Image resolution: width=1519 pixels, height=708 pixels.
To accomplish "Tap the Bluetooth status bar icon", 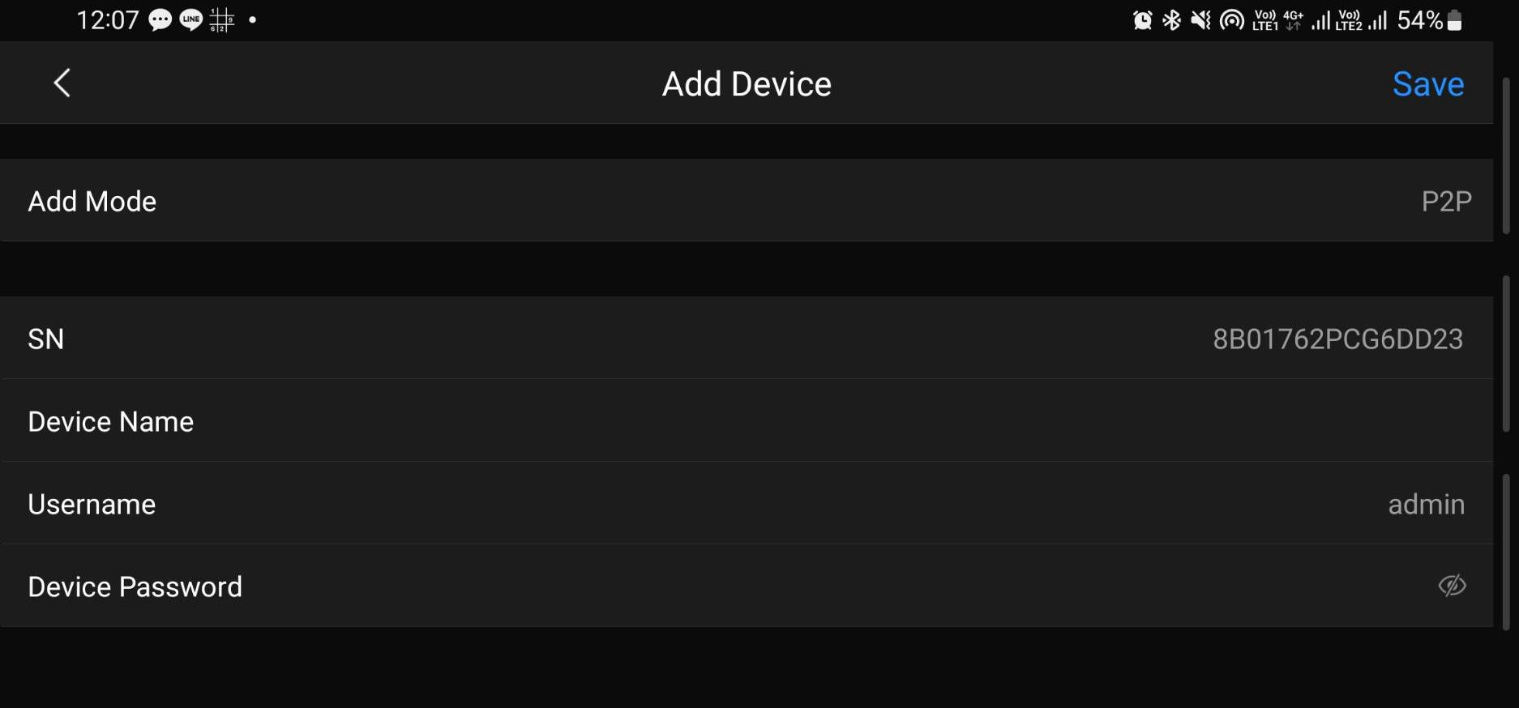I will click(1171, 20).
